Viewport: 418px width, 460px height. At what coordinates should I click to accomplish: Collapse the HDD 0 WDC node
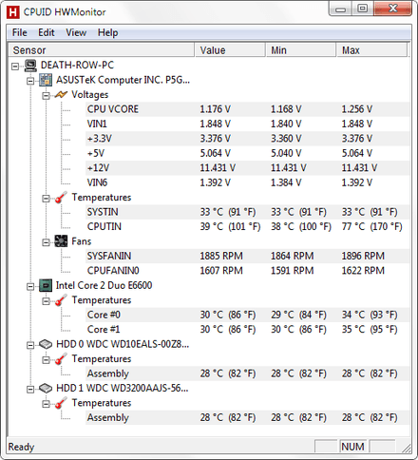click(30, 345)
